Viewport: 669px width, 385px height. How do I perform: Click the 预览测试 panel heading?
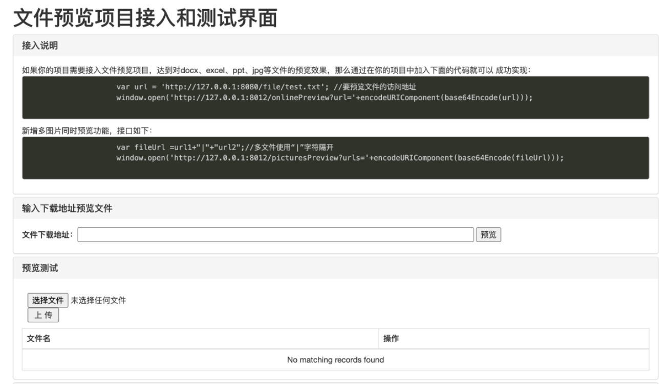40,268
